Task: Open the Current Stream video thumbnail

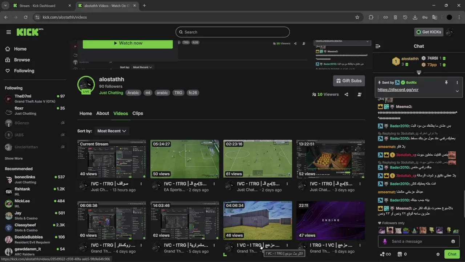Action: [112, 159]
